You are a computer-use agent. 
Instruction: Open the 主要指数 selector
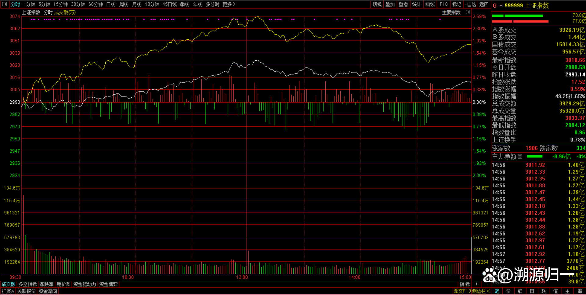pos(451,13)
